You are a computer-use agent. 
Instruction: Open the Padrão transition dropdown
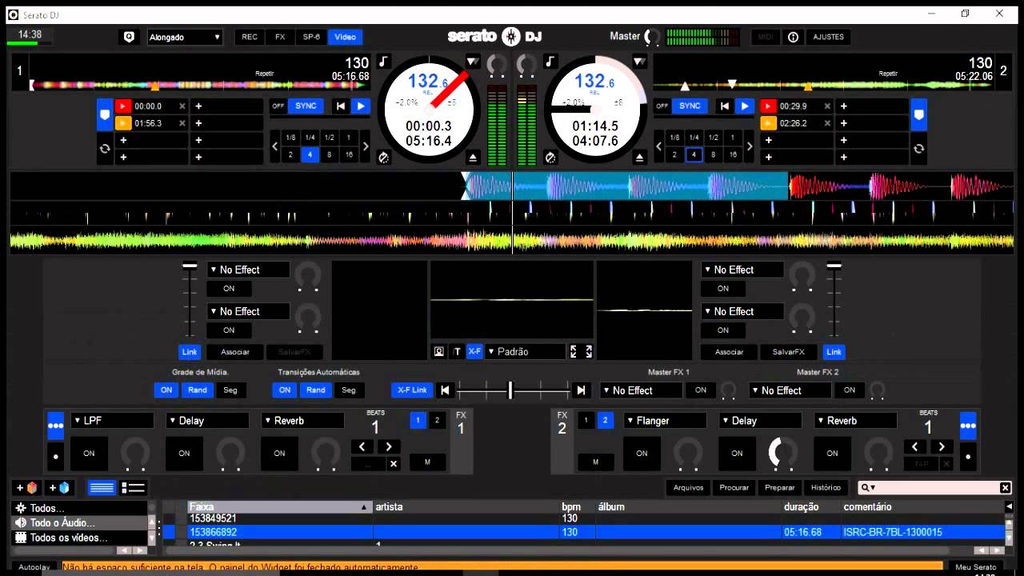525,351
